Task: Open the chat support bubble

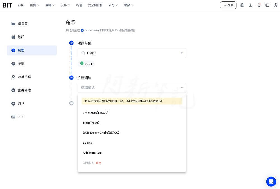Action: 271,181
